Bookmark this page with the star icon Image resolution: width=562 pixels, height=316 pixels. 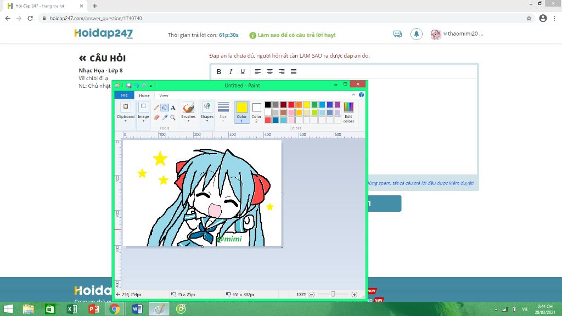529,18
